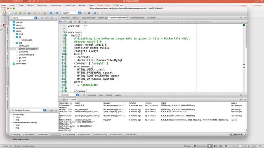
Task: Click the blue window layout toolbar icon
Action: click(57, 13)
